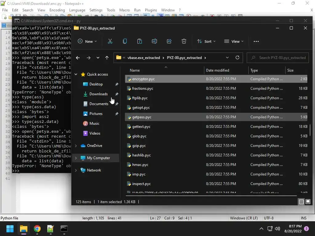Screen dimensions: 315x236
Task: Select hmac.pyc file
Action: [x=216, y=165]
